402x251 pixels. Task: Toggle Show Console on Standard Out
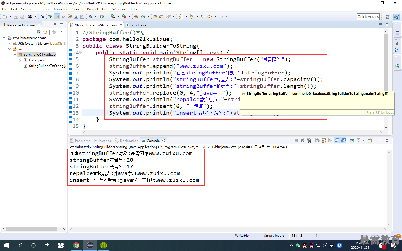[337, 140]
